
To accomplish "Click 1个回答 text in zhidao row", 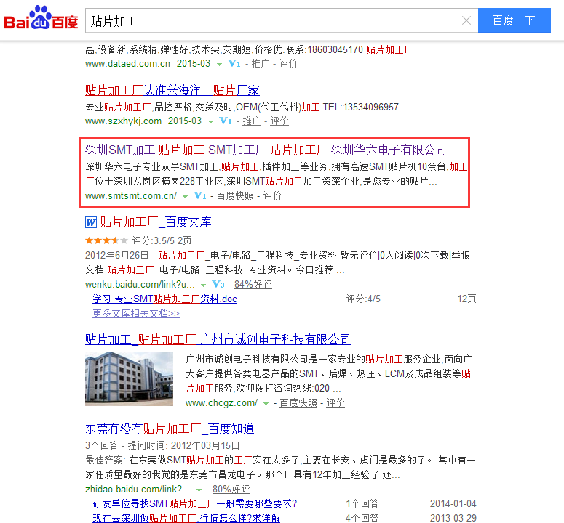I will tap(362, 503).
